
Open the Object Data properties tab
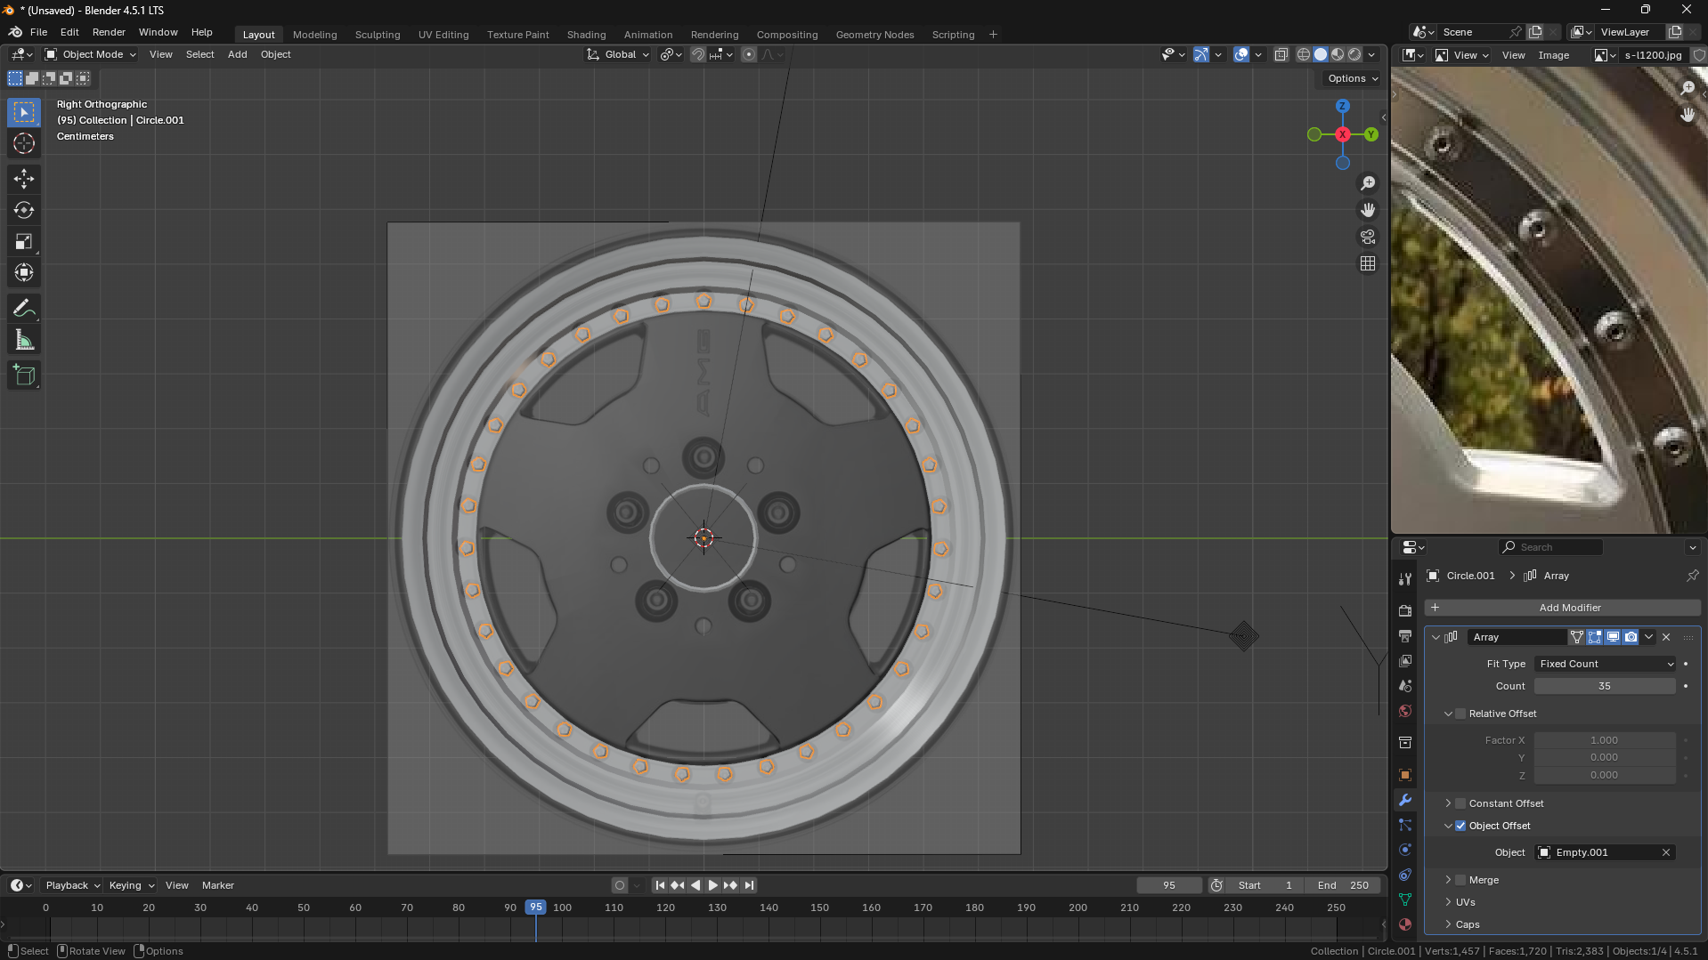pyautogui.click(x=1405, y=899)
